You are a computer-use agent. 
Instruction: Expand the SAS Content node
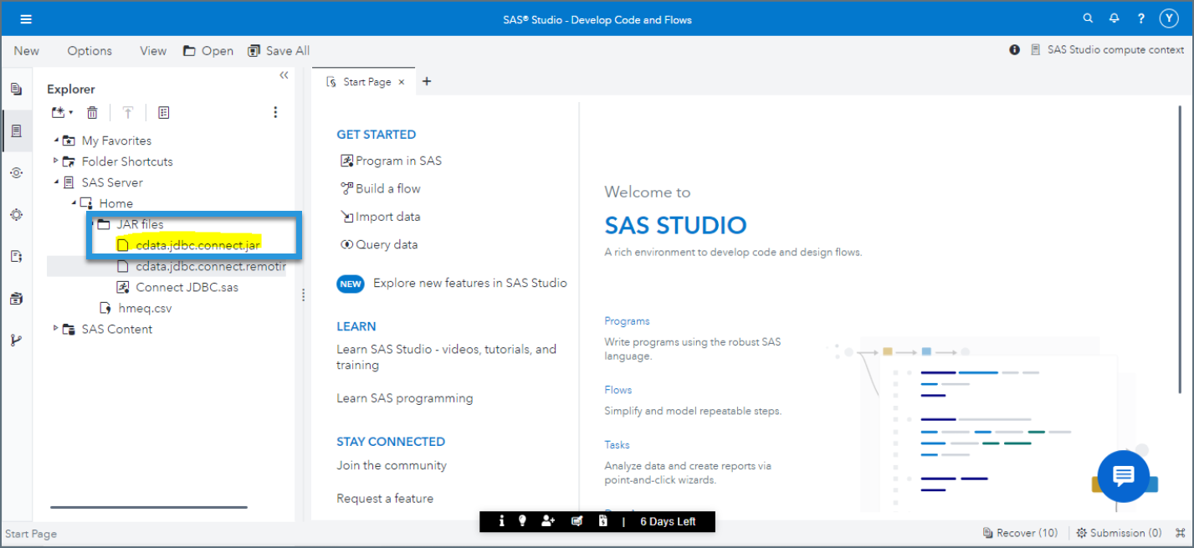click(x=55, y=328)
